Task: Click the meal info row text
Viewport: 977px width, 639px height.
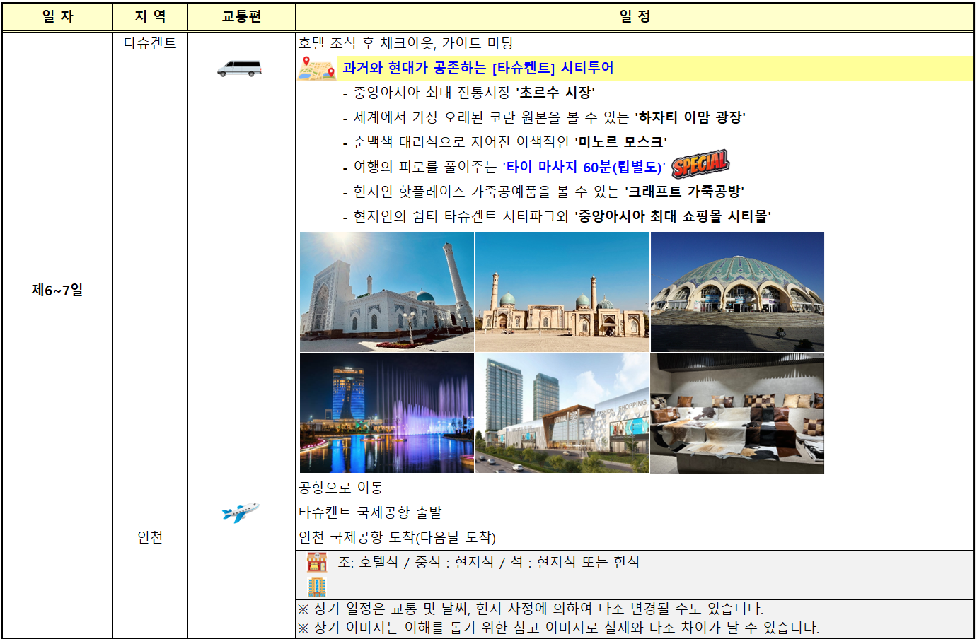Action: point(488,562)
